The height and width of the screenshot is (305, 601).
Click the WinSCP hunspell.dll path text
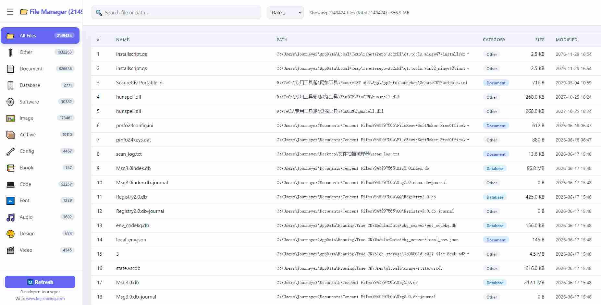(x=338, y=97)
